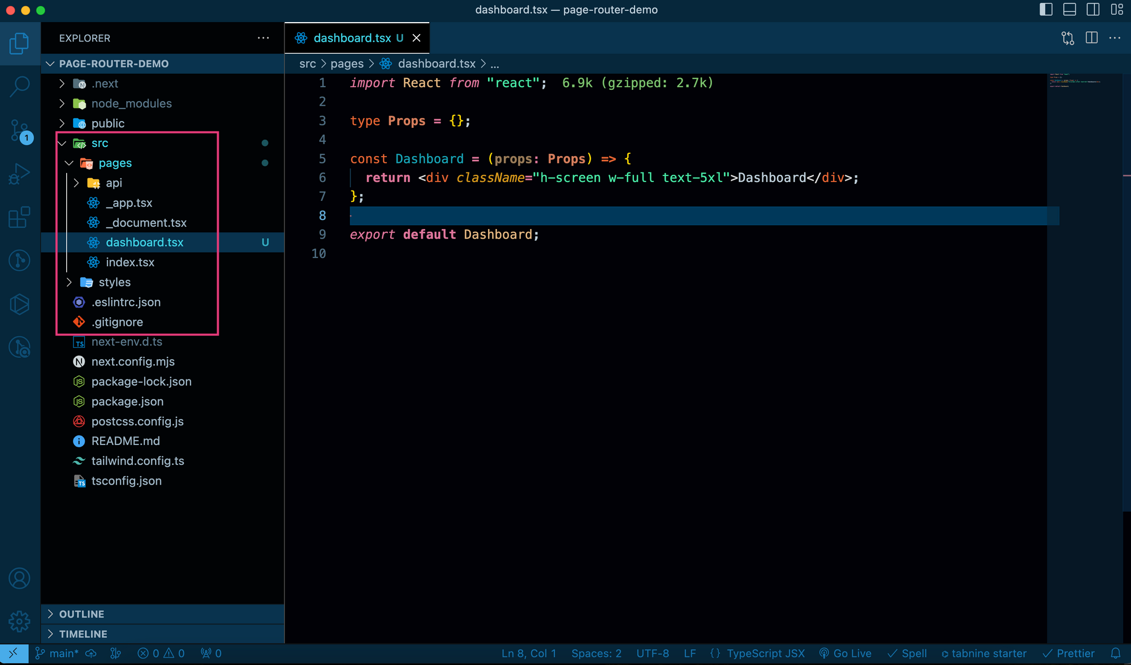Open the Extensions view
The width and height of the screenshot is (1131, 665).
point(20,217)
